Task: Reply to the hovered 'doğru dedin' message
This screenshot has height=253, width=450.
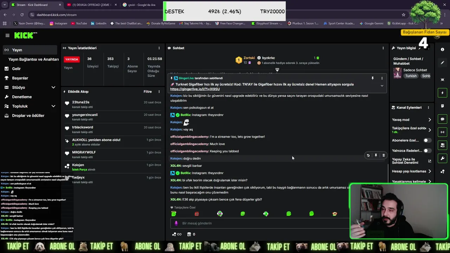Action: tap(368, 155)
